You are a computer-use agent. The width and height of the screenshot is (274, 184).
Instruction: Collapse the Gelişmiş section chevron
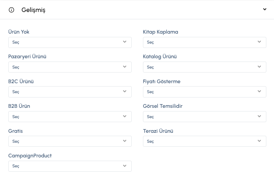(265, 9)
